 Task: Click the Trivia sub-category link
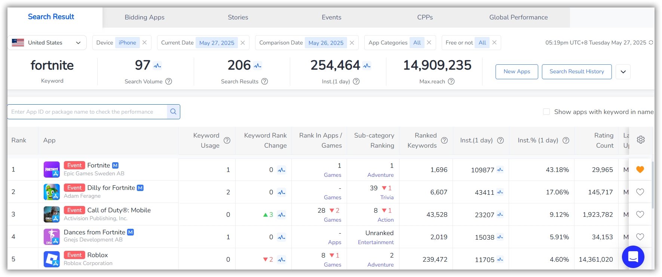coord(387,197)
